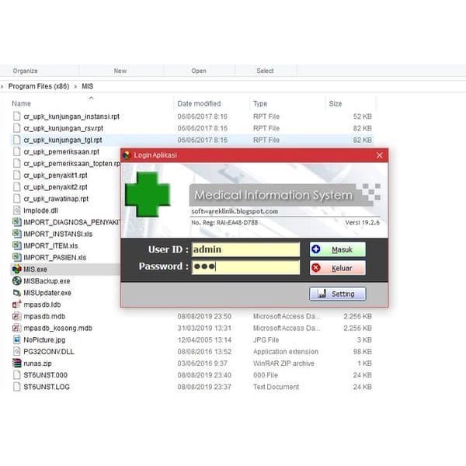
Task: Open the New toolbar group
Action: 120,71
